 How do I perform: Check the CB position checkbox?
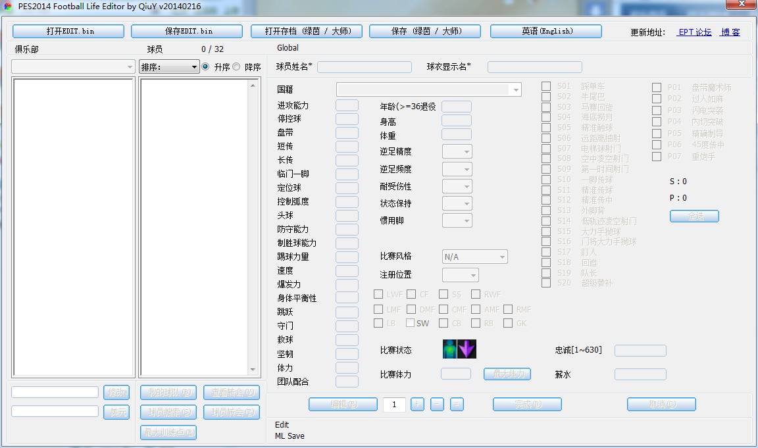443,323
